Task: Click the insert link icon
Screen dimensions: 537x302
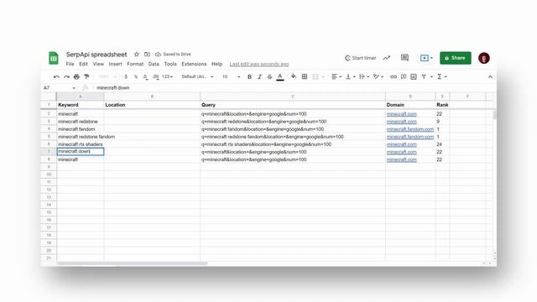Action: (394, 76)
